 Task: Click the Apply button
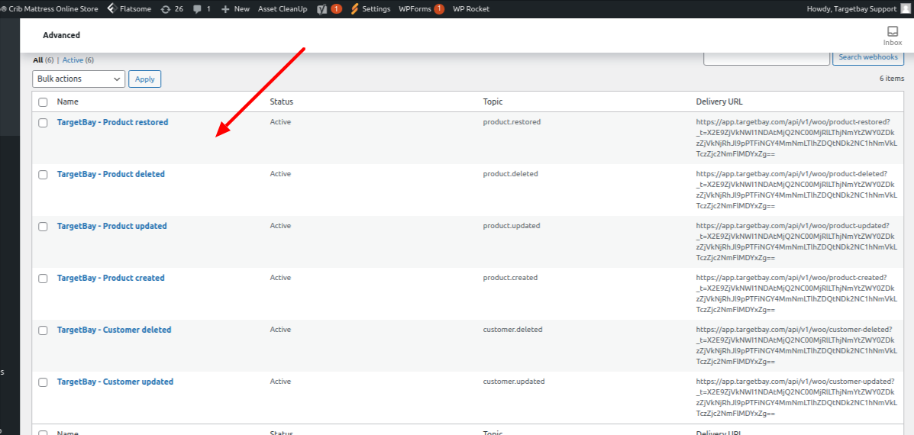(144, 79)
